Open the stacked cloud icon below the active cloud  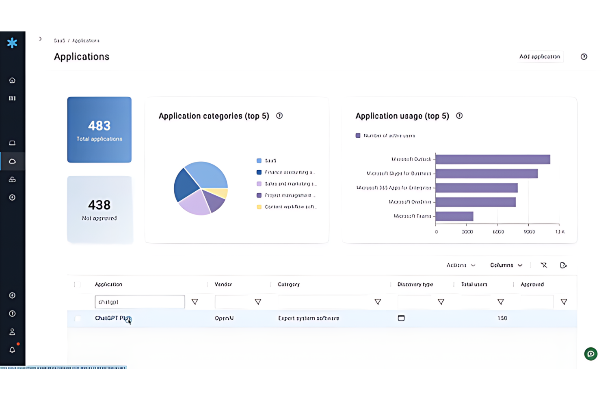[x=12, y=179]
